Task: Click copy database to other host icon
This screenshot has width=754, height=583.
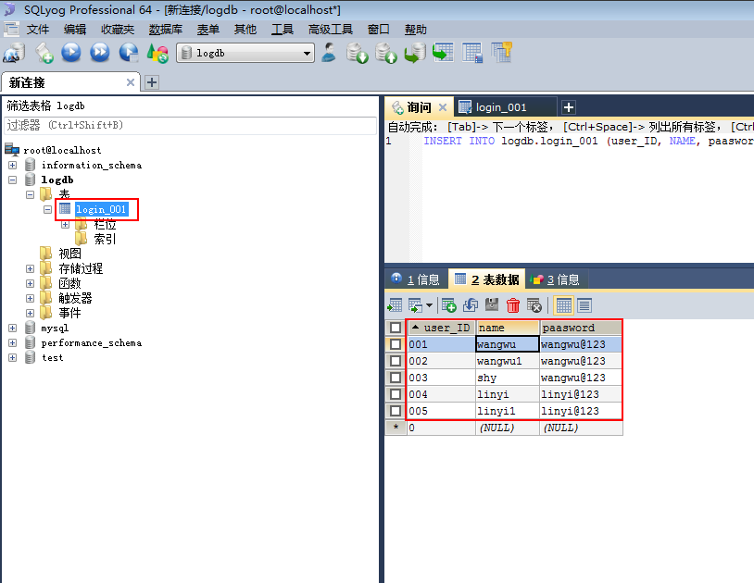Action: point(415,53)
